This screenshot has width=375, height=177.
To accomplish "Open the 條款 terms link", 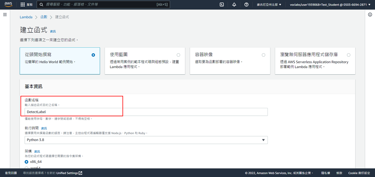I will (x=339, y=173).
